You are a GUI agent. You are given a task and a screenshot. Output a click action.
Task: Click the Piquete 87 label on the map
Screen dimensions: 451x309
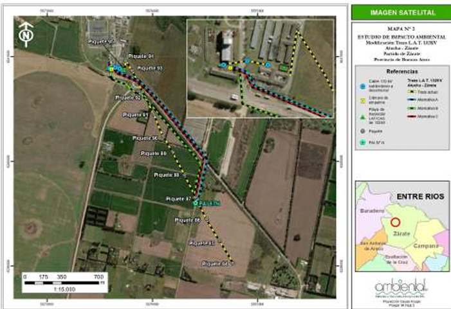coord(178,199)
